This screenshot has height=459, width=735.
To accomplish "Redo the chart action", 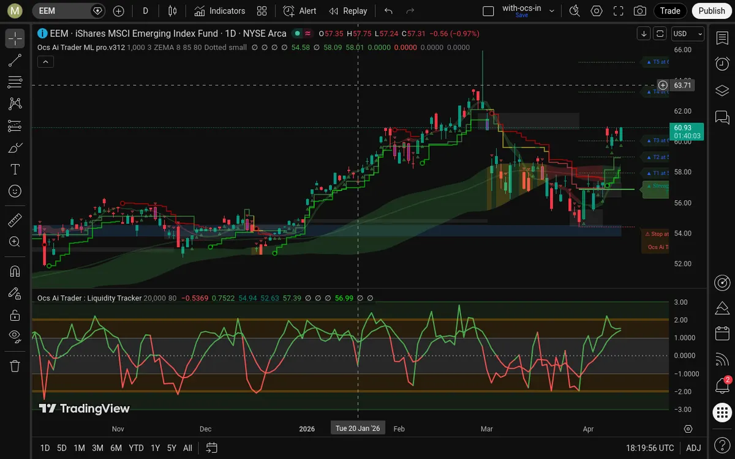I will tap(410, 10).
